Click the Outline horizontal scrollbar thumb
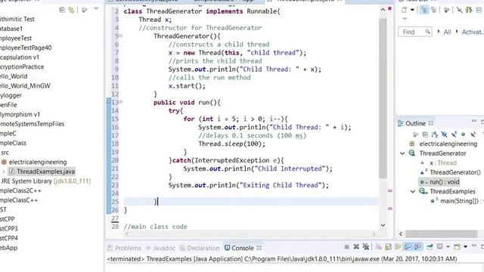The image size is (484, 272). [442, 233]
